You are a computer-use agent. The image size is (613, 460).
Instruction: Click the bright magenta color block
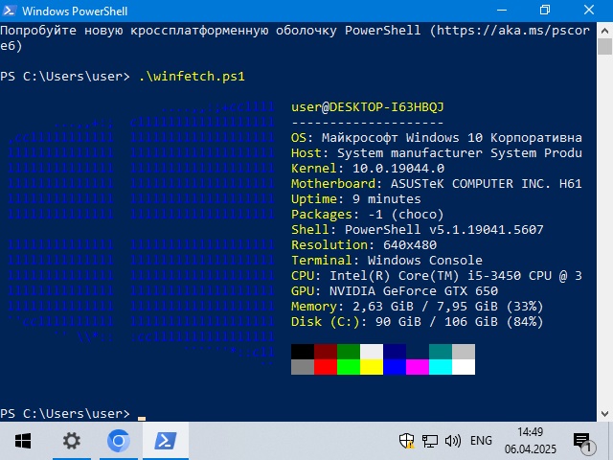(x=418, y=367)
